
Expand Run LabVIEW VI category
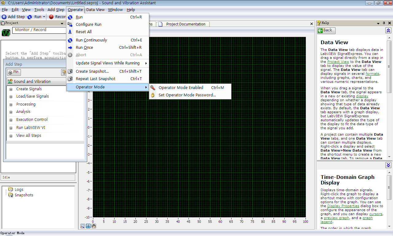(x=11, y=128)
